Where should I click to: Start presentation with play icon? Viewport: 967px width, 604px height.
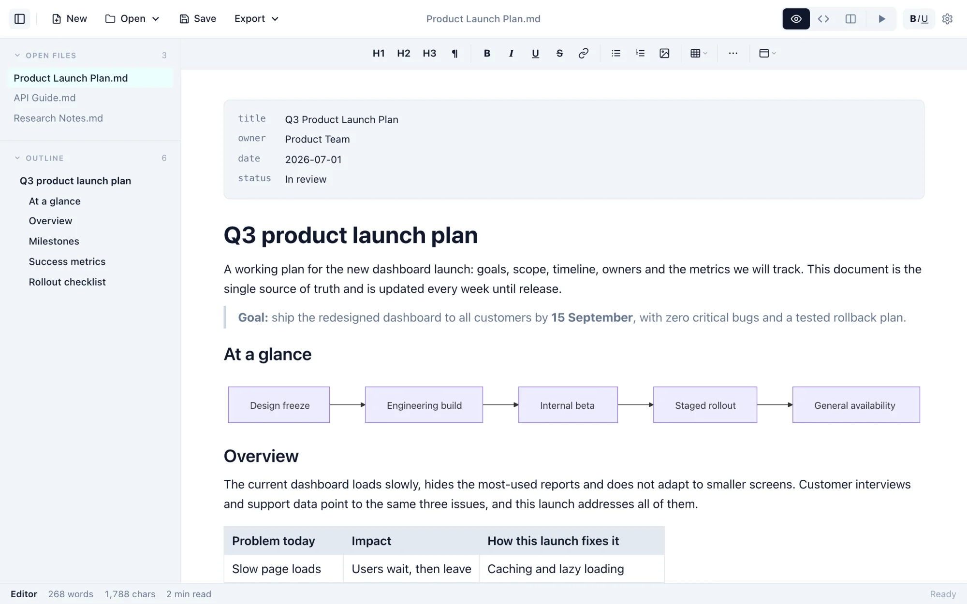point(881,19)
